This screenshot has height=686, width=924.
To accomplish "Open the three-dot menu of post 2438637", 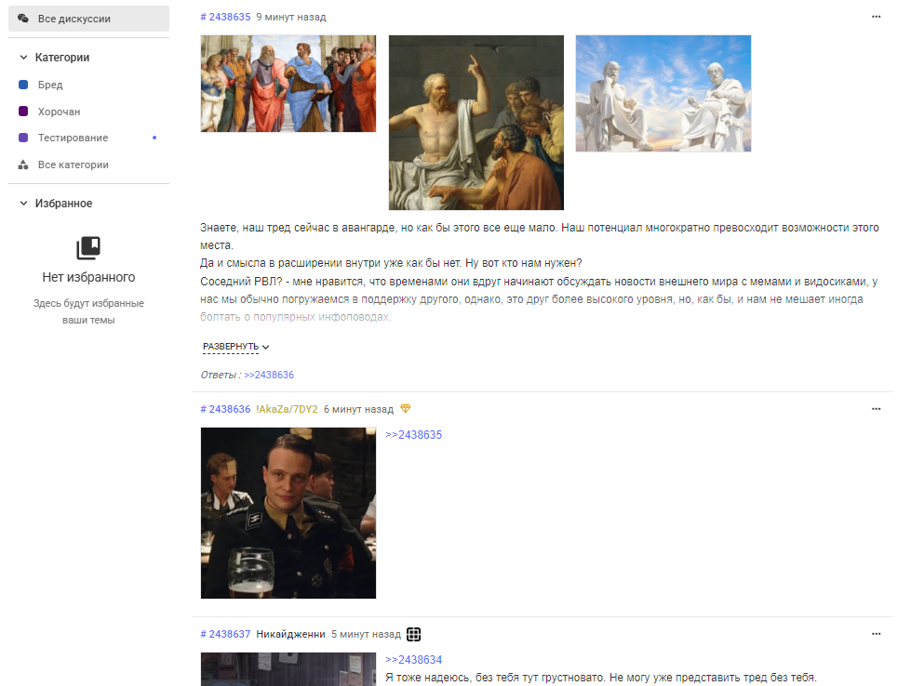I will click(877, 634).
